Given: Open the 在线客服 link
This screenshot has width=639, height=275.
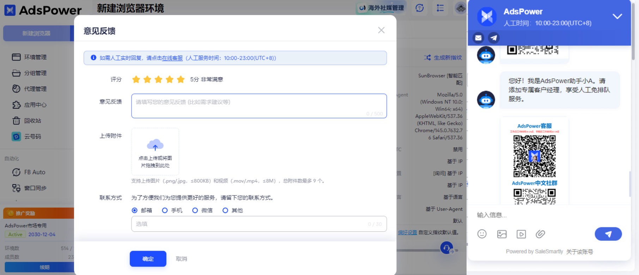Looking at the screenshot, I should click(172, 58).
